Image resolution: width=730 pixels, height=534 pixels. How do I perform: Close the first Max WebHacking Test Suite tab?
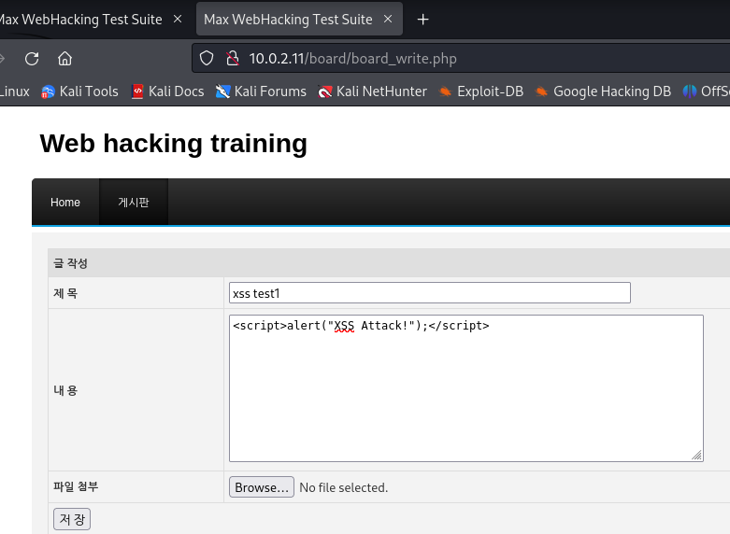coord(178,19)
